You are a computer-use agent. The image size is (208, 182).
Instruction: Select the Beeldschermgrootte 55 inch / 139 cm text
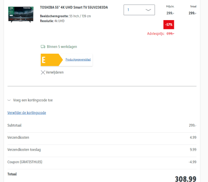pos(65,16)
